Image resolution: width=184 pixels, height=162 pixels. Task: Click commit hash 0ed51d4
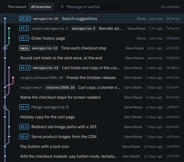pos(173,97)
